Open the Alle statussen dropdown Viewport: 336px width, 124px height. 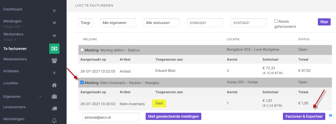(x=161, y=23)
